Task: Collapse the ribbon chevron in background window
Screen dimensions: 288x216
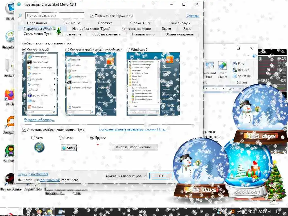Action: click(248, 56)
